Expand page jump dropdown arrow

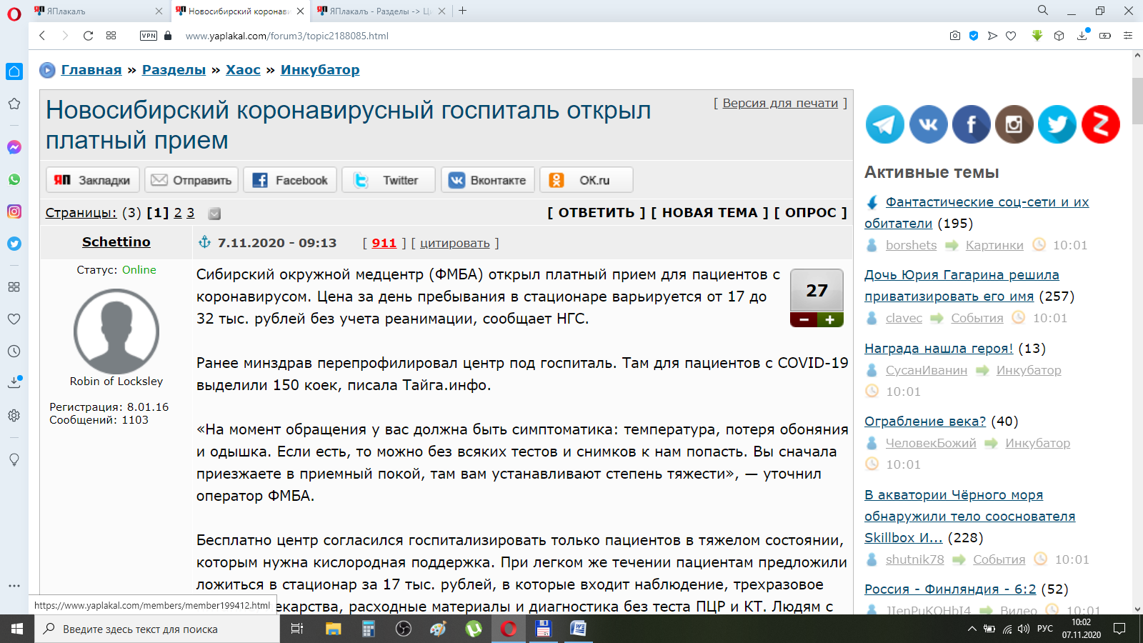(214, 214)
